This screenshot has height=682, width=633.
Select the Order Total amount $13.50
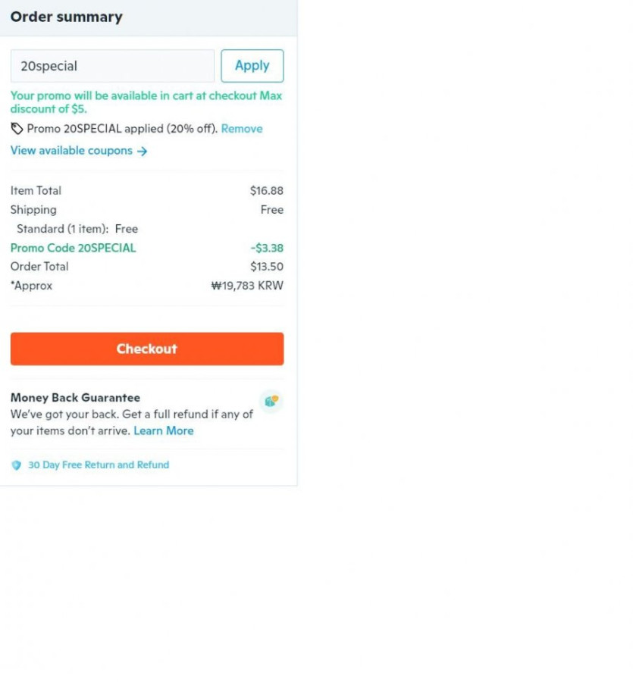pyautogui.click(x=267, y=267)
